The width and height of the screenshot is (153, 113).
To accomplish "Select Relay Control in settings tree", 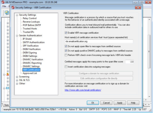I will 30,18.
